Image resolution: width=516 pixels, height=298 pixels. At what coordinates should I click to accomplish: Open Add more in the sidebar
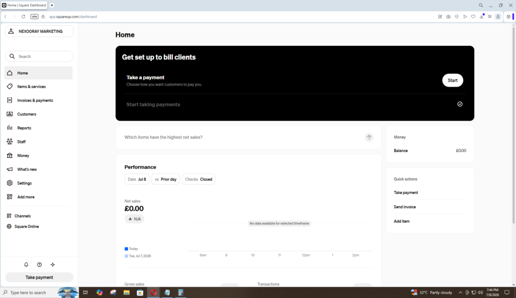click(38, 197)
